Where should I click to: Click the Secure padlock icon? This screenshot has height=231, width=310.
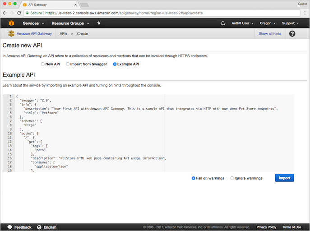(27, 13)
